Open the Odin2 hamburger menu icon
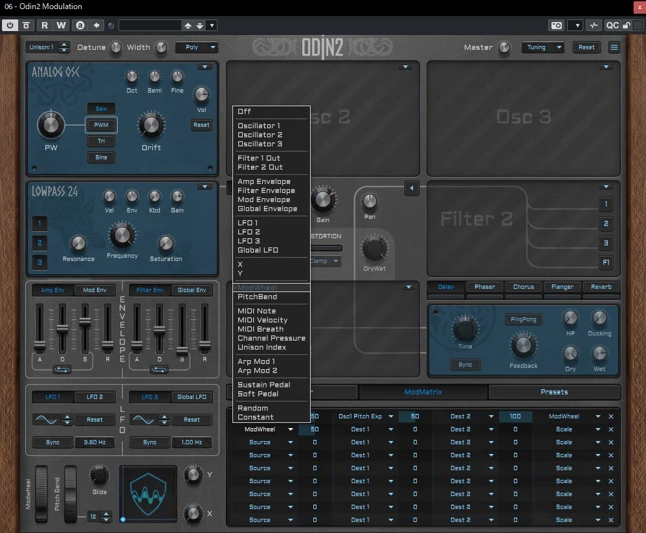 coord(614,47)
